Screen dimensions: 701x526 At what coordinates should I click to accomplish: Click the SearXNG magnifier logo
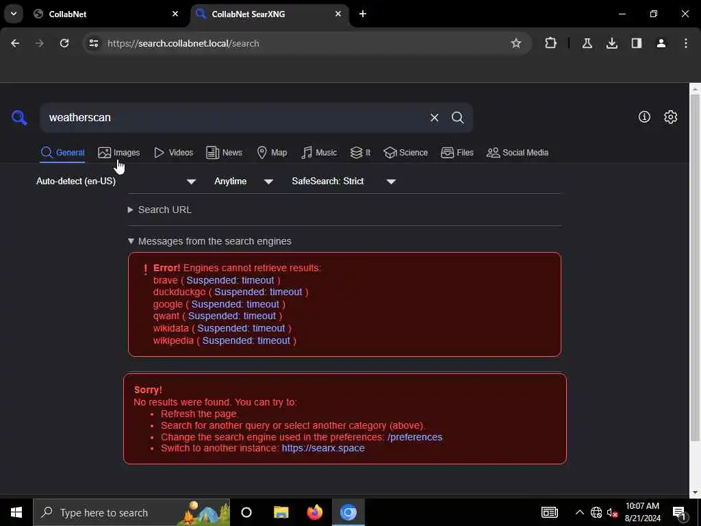coord(19,118)
